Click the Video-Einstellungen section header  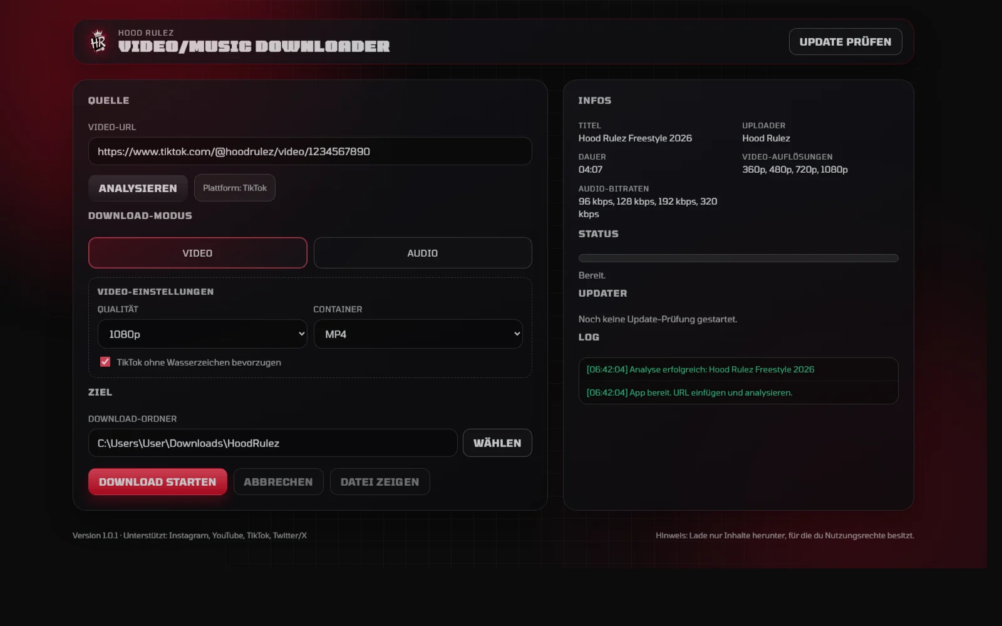coord(155,291)
